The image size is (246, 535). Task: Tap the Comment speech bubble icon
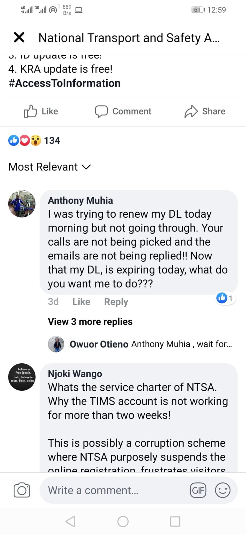[101, 111]
